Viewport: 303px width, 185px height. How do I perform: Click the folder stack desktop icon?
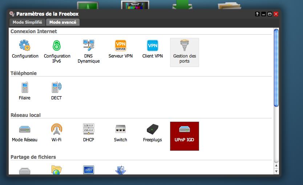(230, 5)
